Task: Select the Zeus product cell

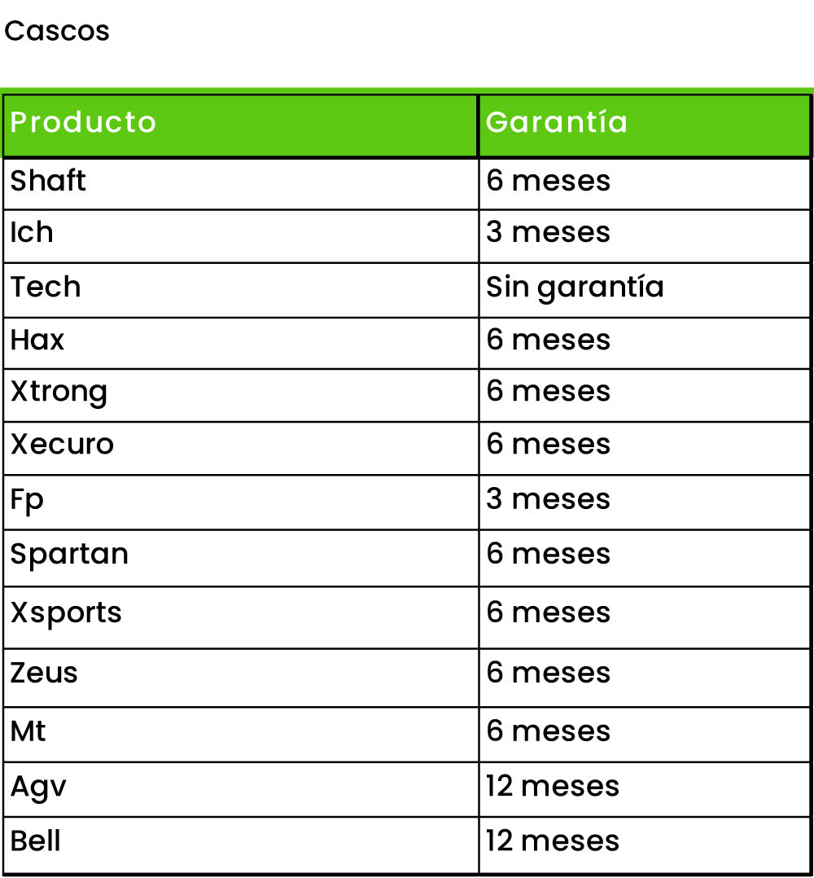Action: [241, 678]
